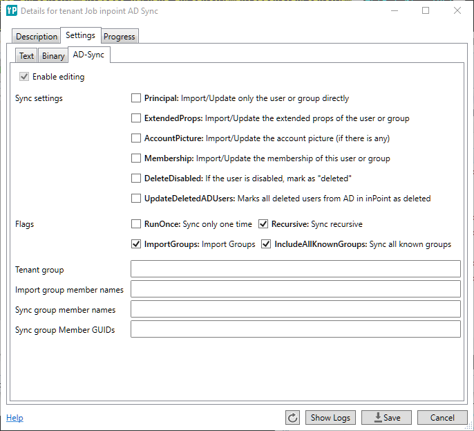Save the job settings
Image resolution: width=474 pixels, height=431 pixels.
pyautogui.click(x=386, y=418)
